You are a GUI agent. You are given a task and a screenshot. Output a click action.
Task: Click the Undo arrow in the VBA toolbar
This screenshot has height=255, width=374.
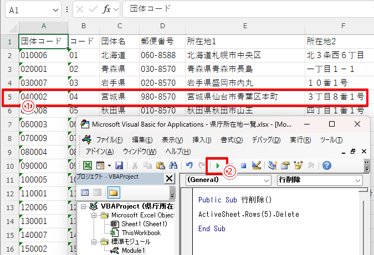click(x=189, y=165)
